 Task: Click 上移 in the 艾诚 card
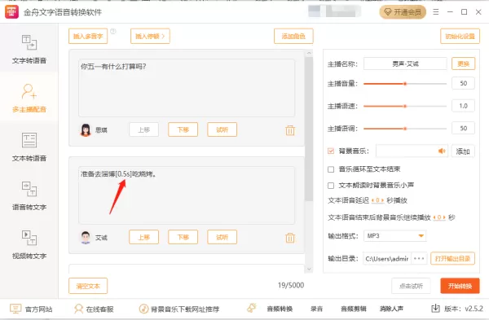[143, 237]
